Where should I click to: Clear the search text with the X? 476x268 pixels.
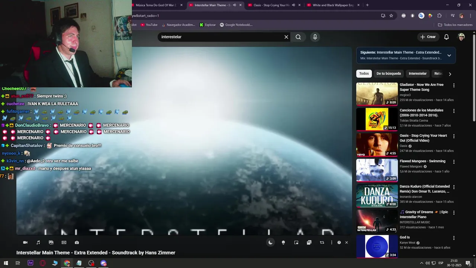(x=286, y=37)
